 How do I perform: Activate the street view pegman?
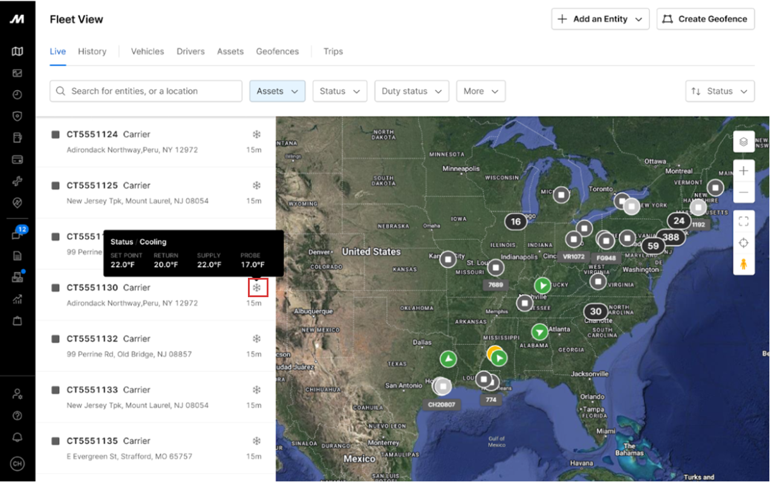[x=744, y=264]
